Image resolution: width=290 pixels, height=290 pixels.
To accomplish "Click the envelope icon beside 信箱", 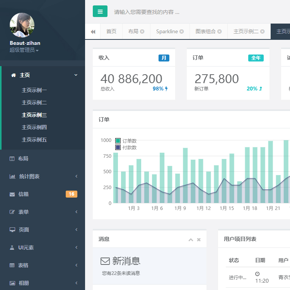I will click(12, 194).
